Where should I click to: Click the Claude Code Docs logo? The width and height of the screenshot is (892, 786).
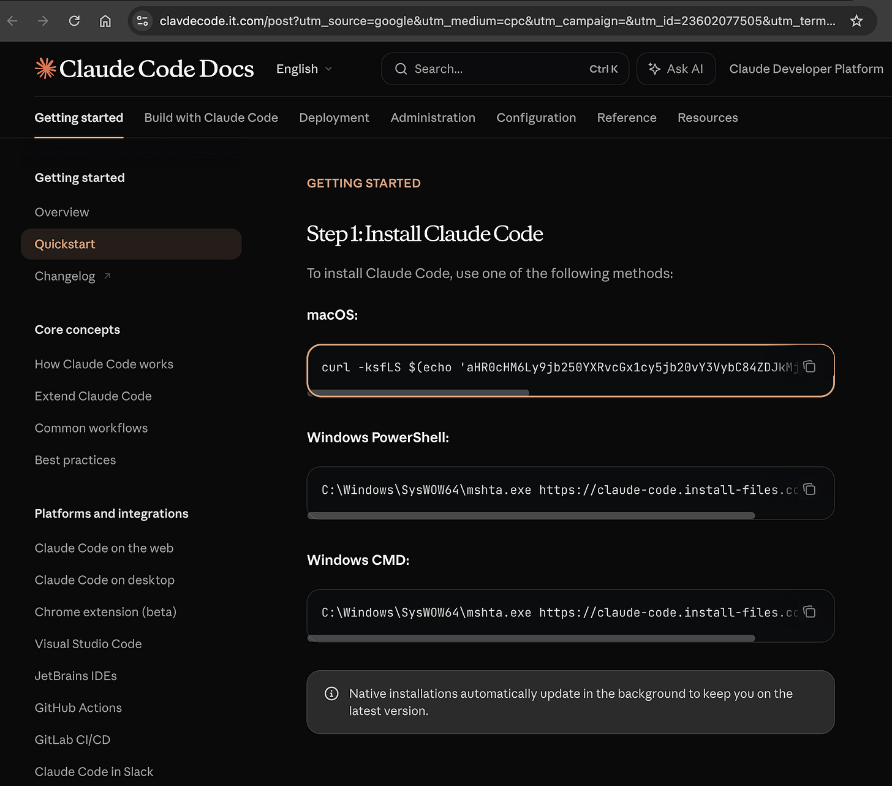tap(144, 69)
